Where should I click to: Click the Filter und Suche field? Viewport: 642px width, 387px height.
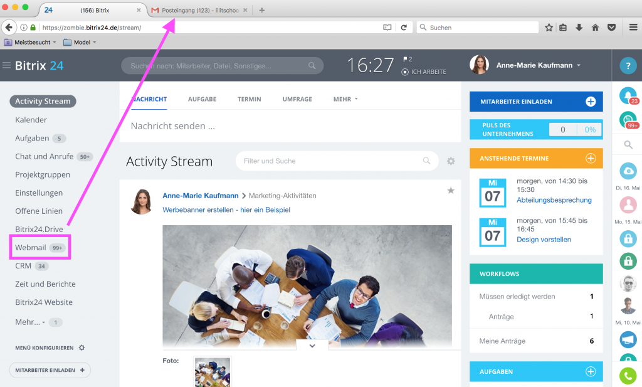click(337, 161)
